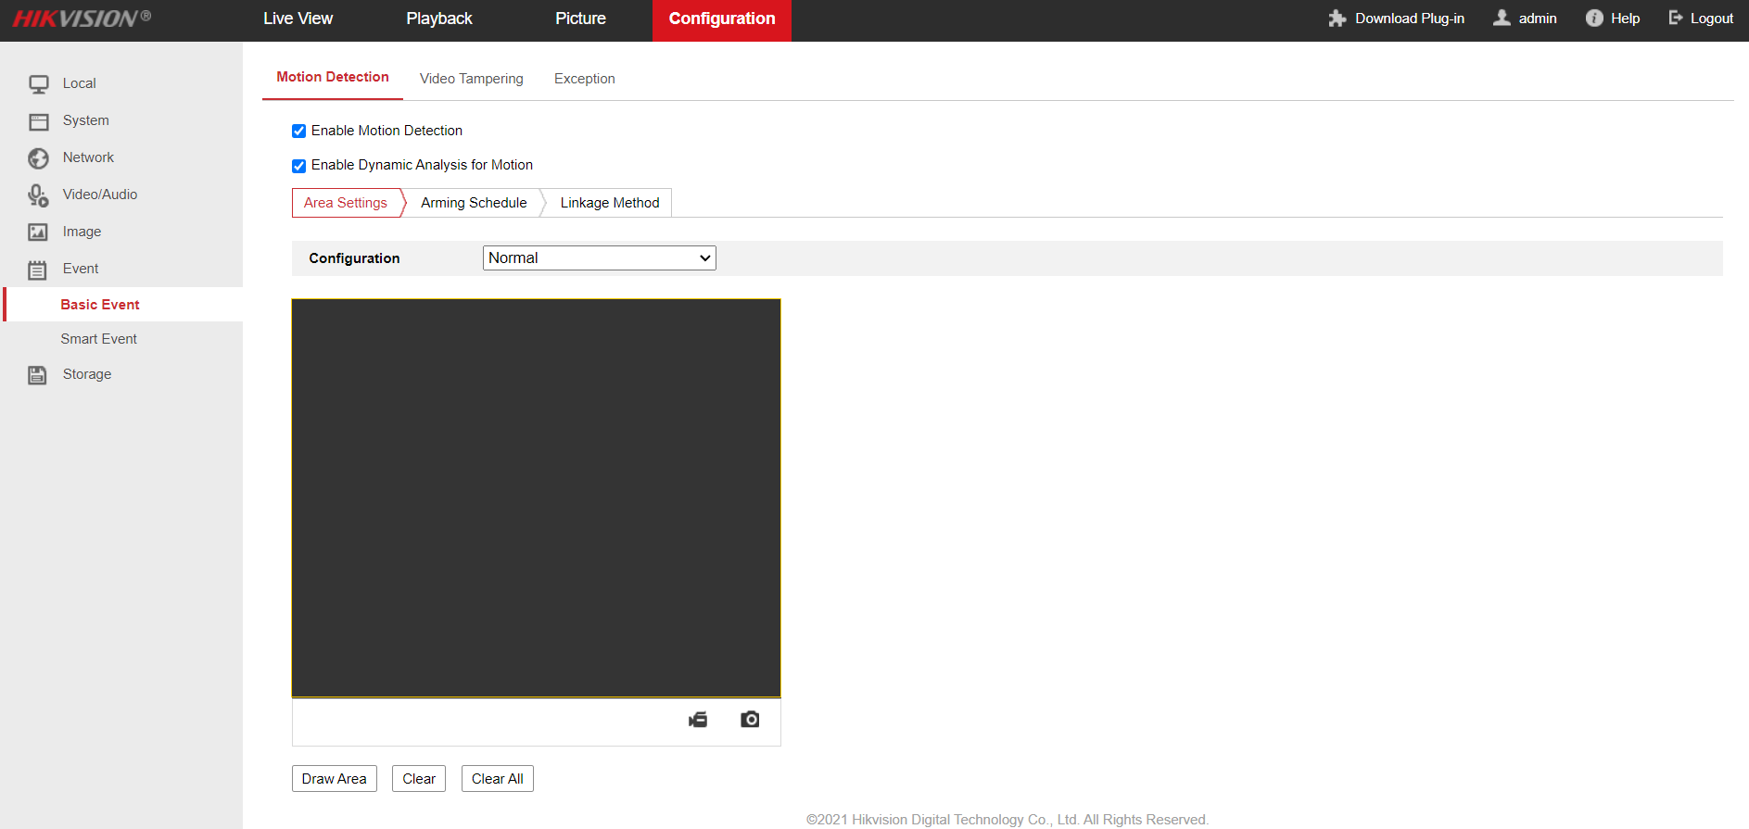This screenshot has height=829, width=1749.
Task: Click the Download Plug-in puzzle icon
Action: click(1337, 19)
